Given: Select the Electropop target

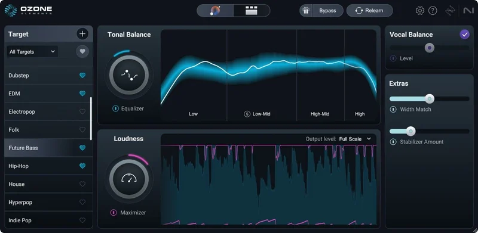Looking at the screenshot, I should 48,111.
